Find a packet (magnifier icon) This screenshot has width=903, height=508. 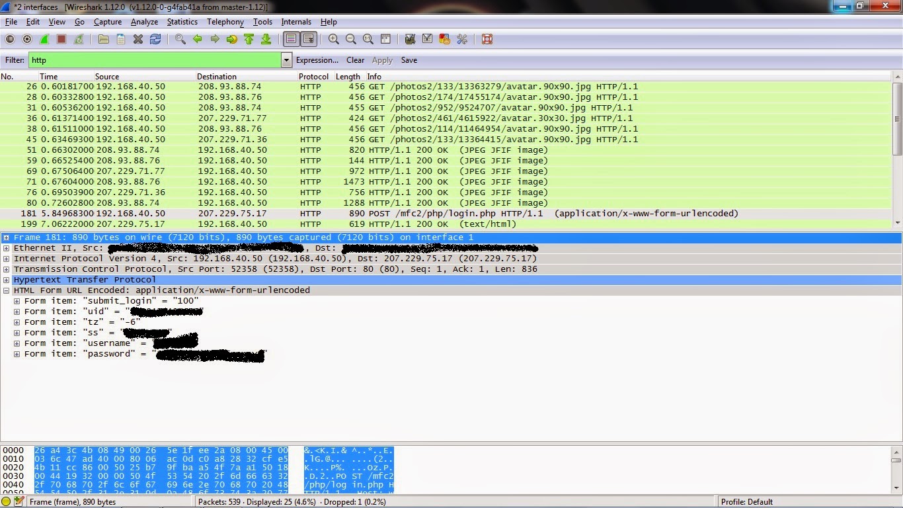[180, 40]
